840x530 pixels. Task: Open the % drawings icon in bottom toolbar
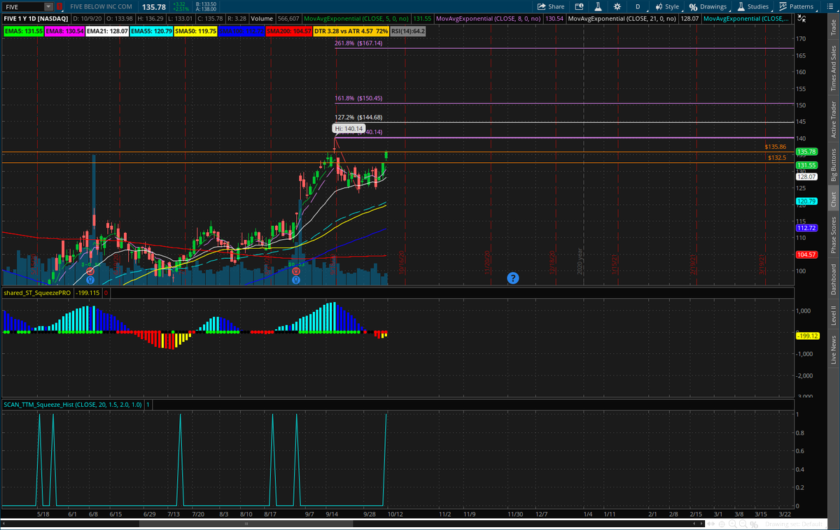754,523
